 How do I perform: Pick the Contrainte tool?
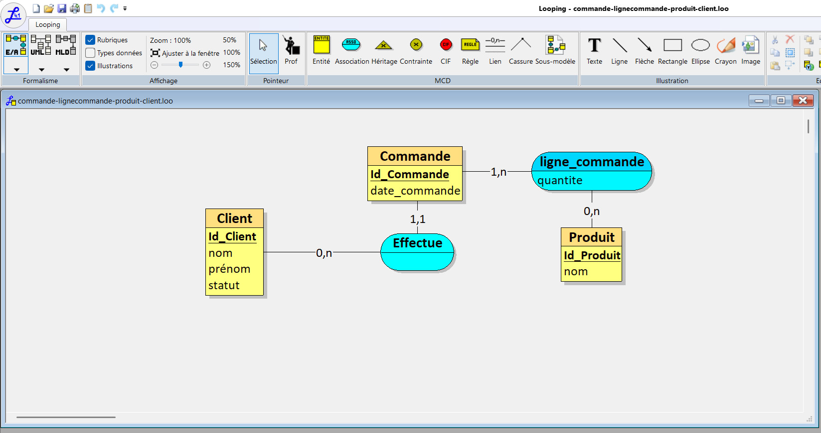coord(416,50)
